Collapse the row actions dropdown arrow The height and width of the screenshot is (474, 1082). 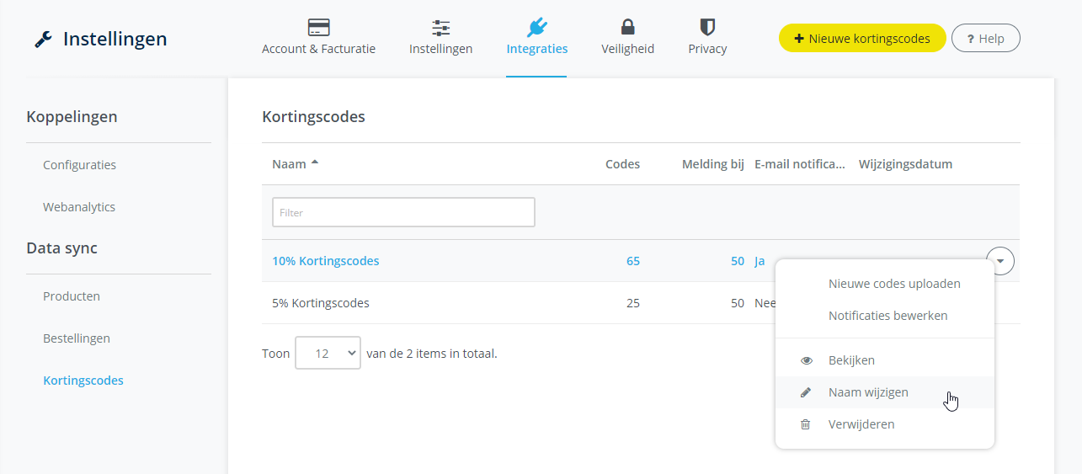click(999, 261)
